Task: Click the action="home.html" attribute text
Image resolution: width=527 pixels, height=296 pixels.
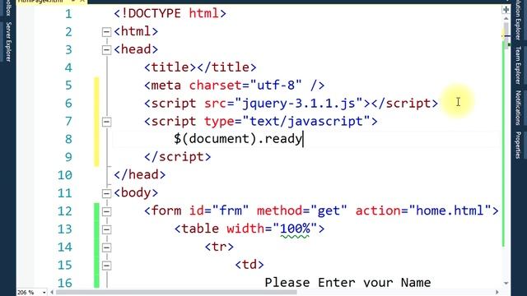Action: (423, 210)
